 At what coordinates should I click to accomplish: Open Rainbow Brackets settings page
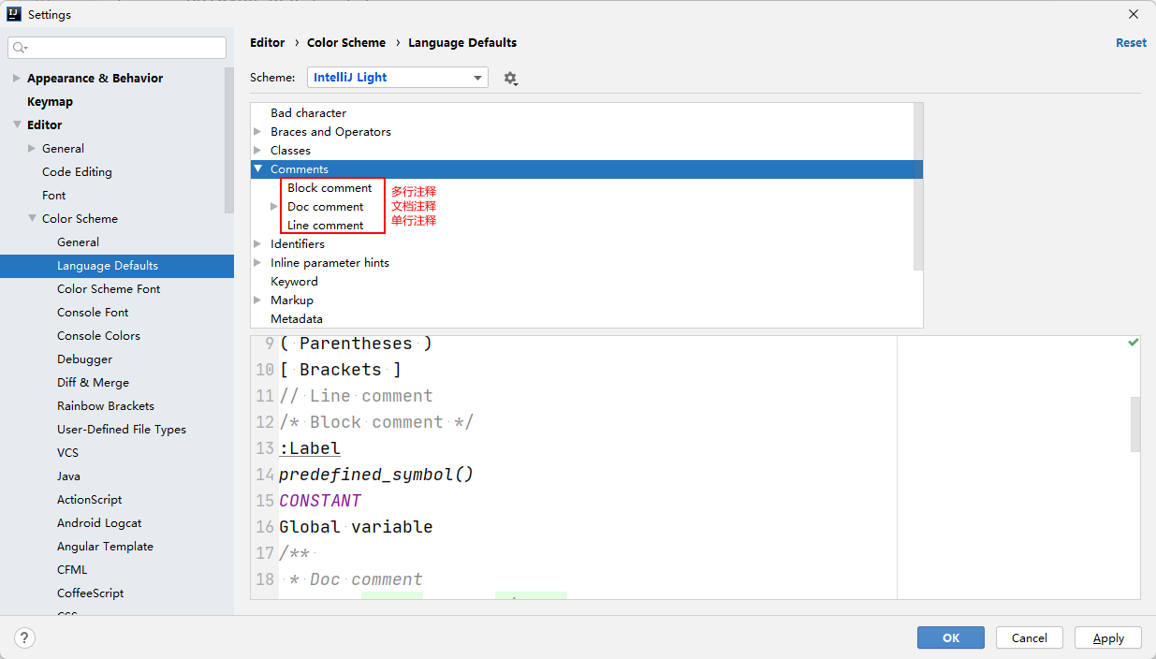click(x=106, y=406)
